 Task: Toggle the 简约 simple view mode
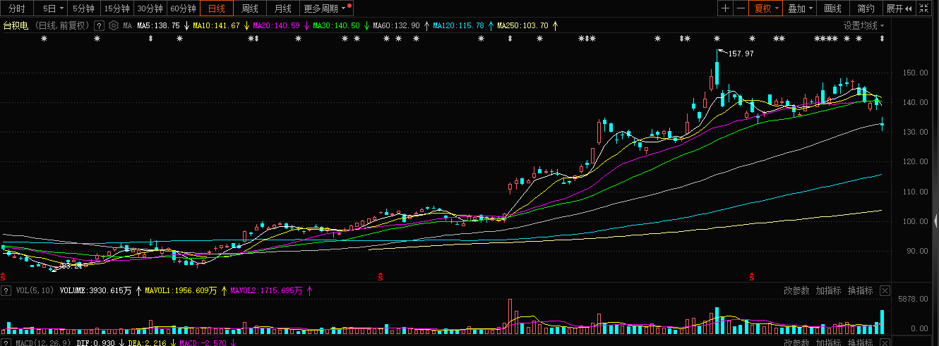coord(866,8)
